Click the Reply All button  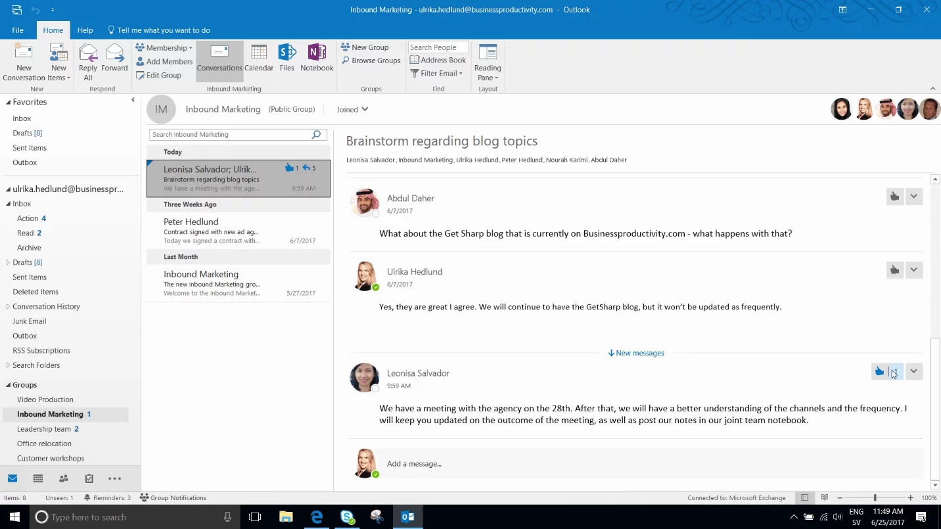88,62
